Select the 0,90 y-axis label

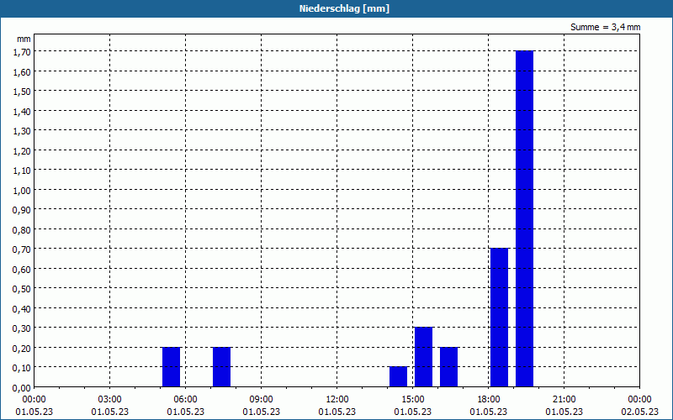tap(22, 210)
